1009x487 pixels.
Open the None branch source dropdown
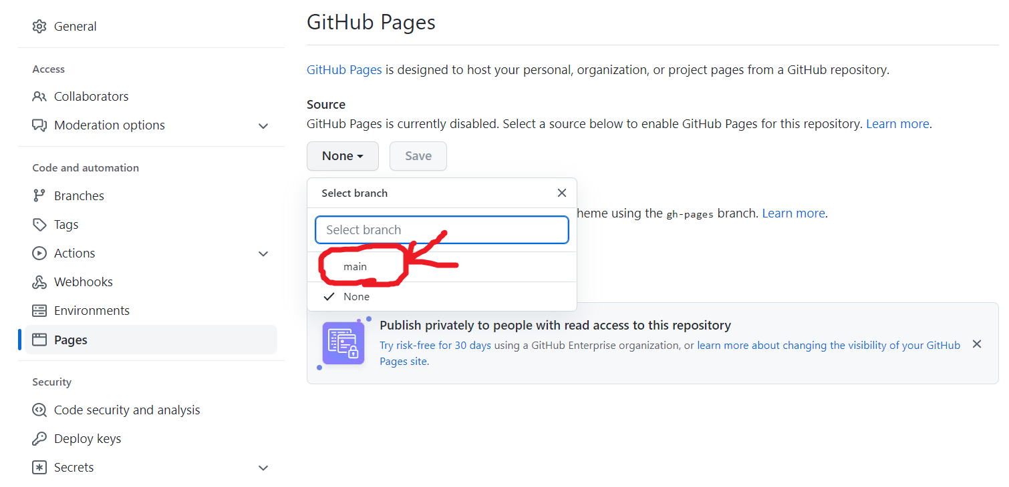[343, 156]
